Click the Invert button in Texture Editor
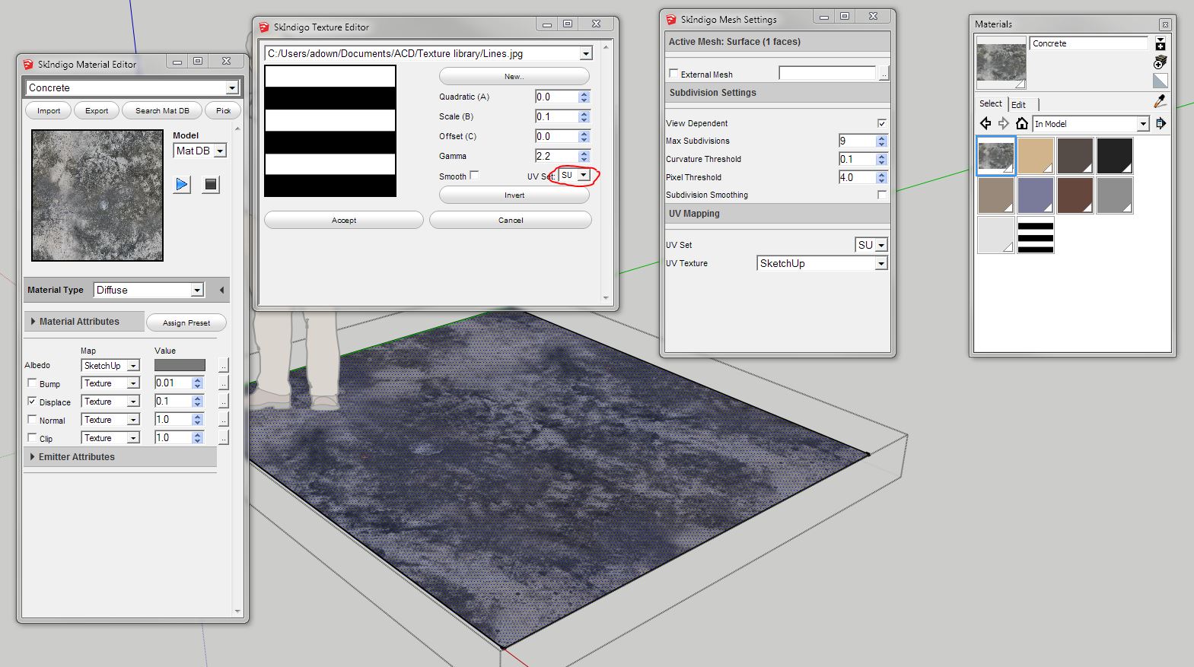This screenshot has width=1194, height=667. [x=514, y=195]
